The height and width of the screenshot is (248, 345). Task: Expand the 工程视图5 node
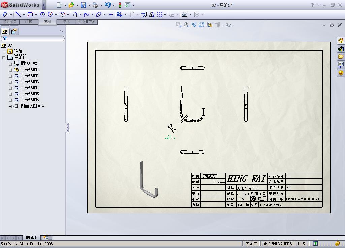coord(10,94)
